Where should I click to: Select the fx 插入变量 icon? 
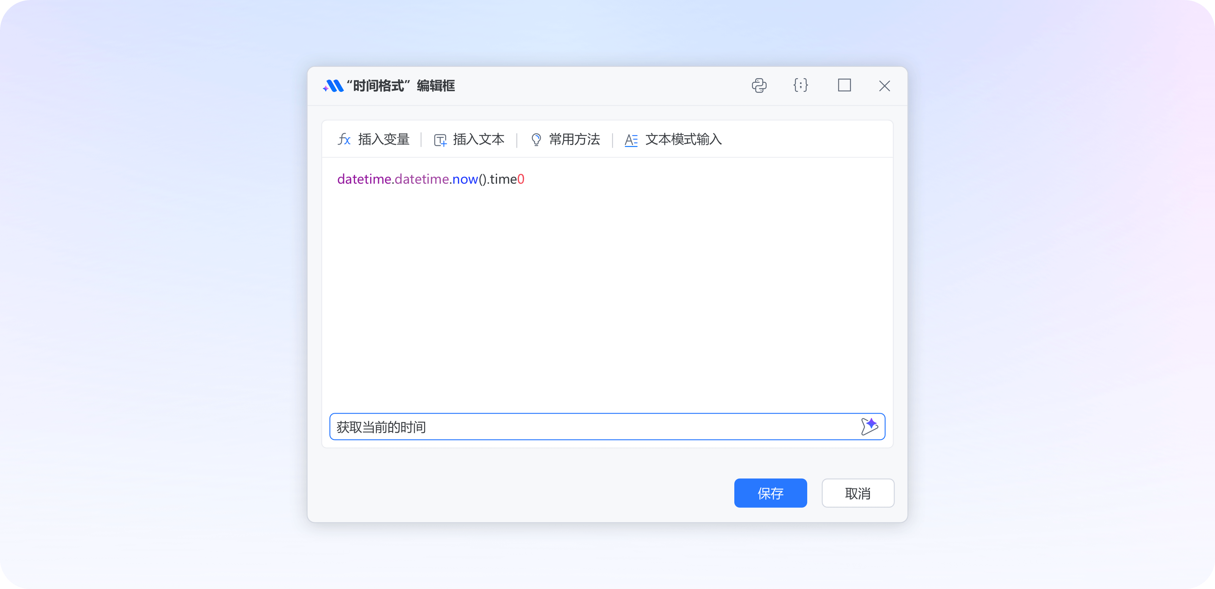point(345,140)
